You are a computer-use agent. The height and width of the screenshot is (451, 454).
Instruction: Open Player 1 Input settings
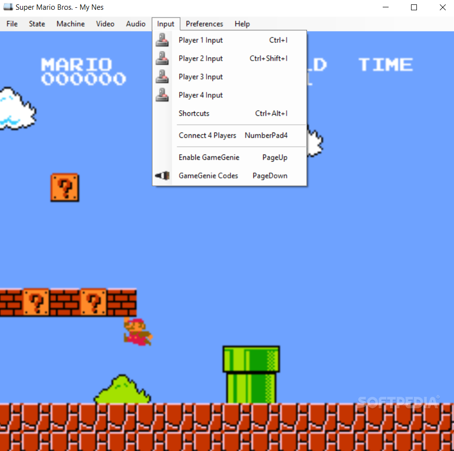click(229, 40)
